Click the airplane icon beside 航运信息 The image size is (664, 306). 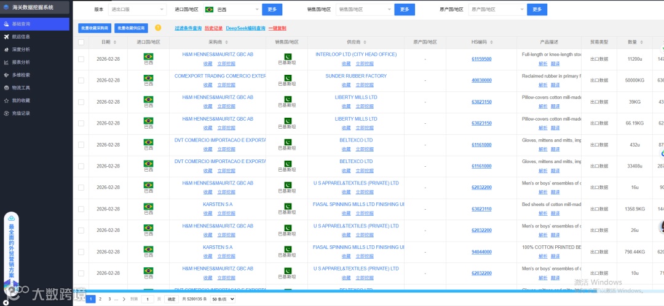(x=6, y=37)
